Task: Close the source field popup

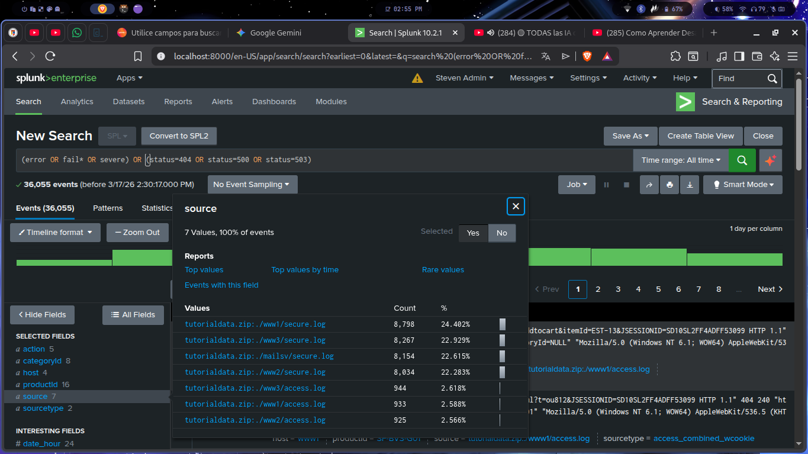Action: point(516,206)
